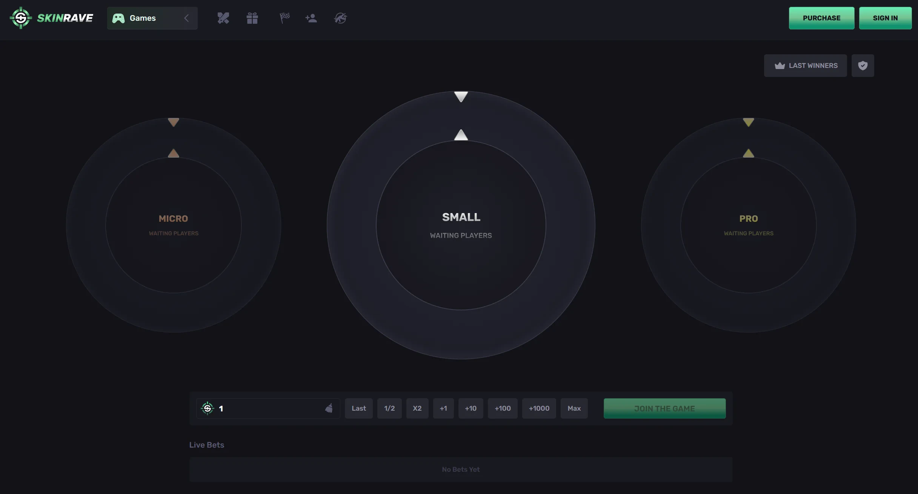Open the crossed swords battles icon
Image resolution: width=918 pixels, height=494 pixels.
[223, 18]
